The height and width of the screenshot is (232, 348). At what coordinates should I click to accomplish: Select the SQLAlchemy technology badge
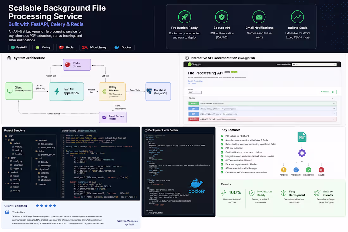pyautogui.click(x=94, y=47)
